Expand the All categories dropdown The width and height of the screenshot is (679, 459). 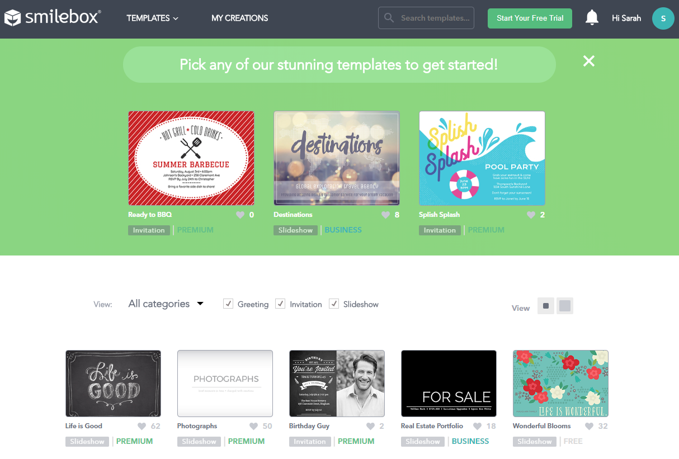[x=166, y=304]
